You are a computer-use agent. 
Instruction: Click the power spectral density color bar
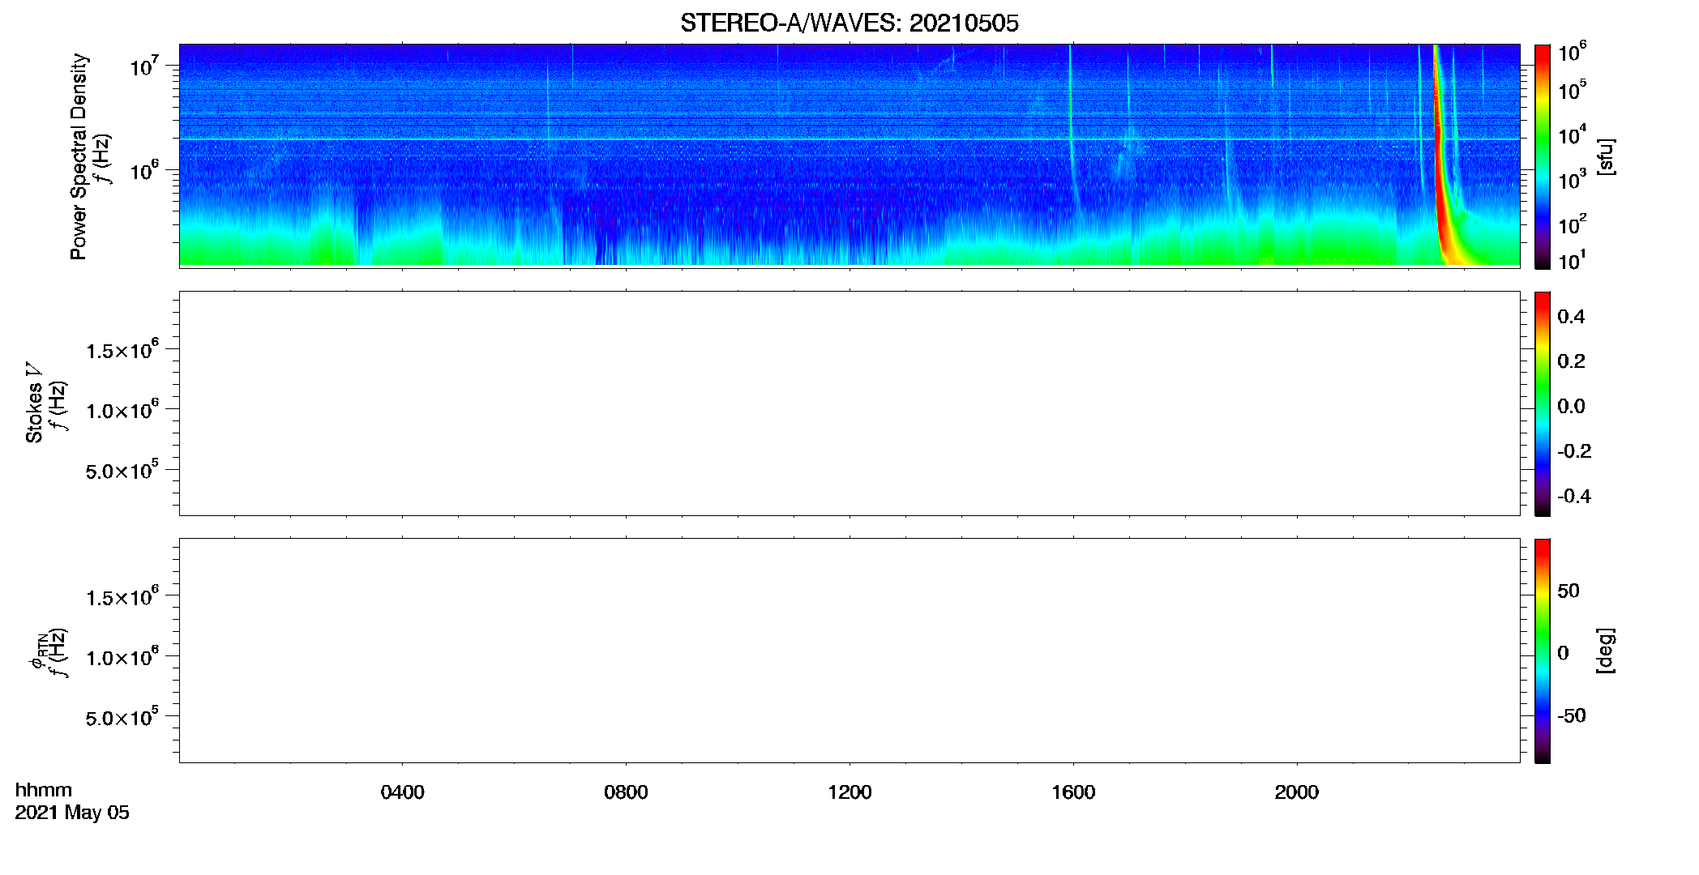[1542, 156]
